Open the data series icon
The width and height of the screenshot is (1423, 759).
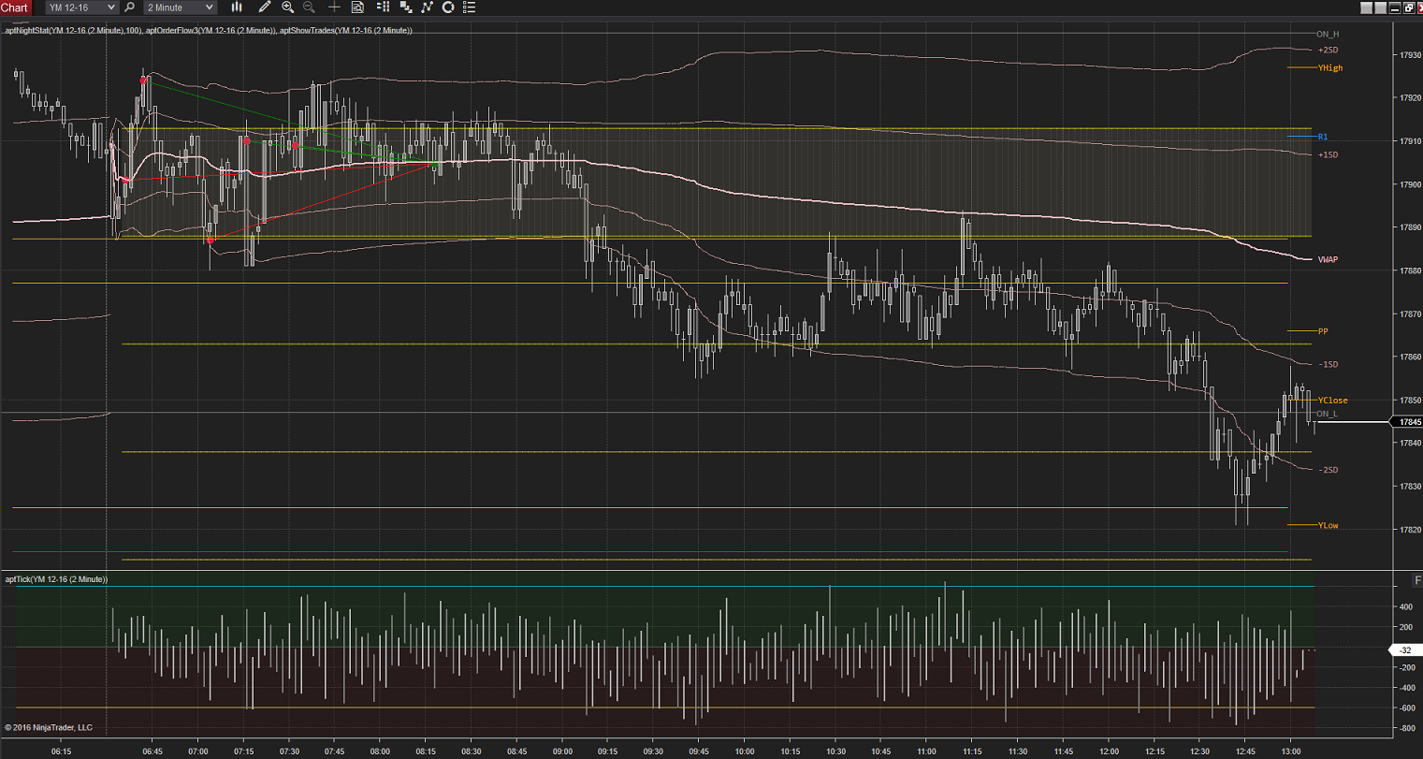point(406,7)
